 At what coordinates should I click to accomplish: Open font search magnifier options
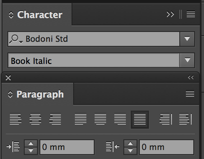pyautogui.click(x=16, y=39)
